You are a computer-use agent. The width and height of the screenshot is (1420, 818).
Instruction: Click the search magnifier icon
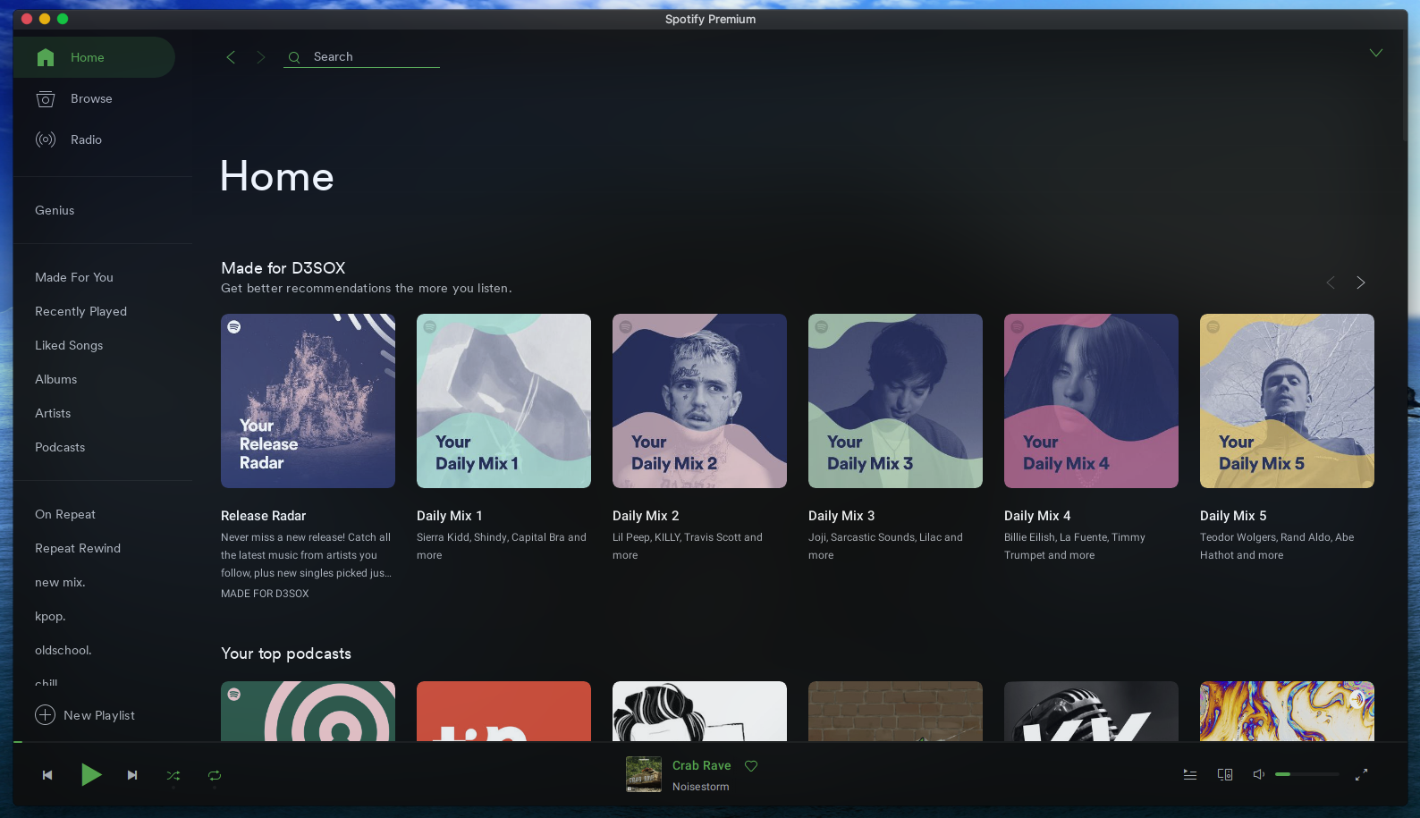click(x=294, y=57)
